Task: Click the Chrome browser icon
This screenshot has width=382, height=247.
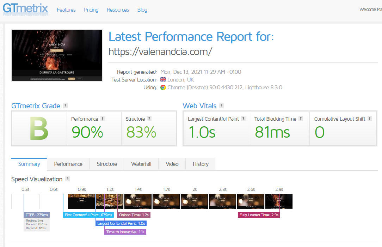Action: 163,88
